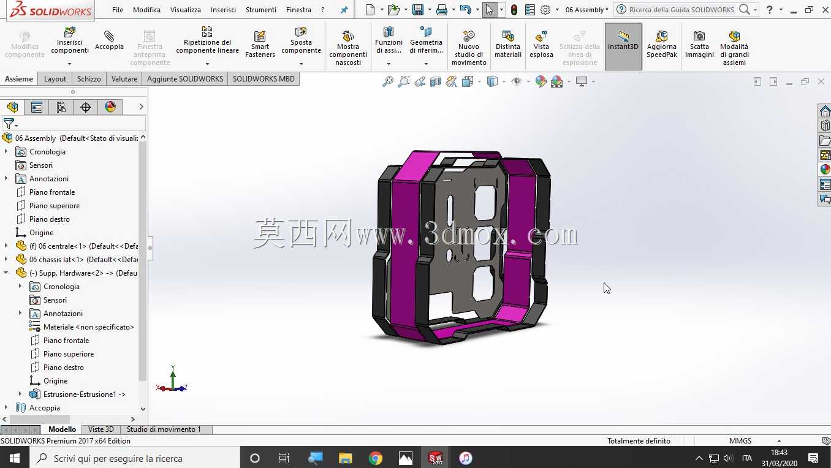Switch to SOLIDWORKS MBD tab
The width and height of the screenshot is (831, 468).
[x=264, y=78]
